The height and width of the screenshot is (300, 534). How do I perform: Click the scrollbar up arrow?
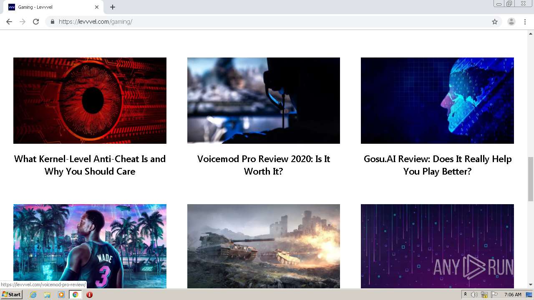point(531,33)
